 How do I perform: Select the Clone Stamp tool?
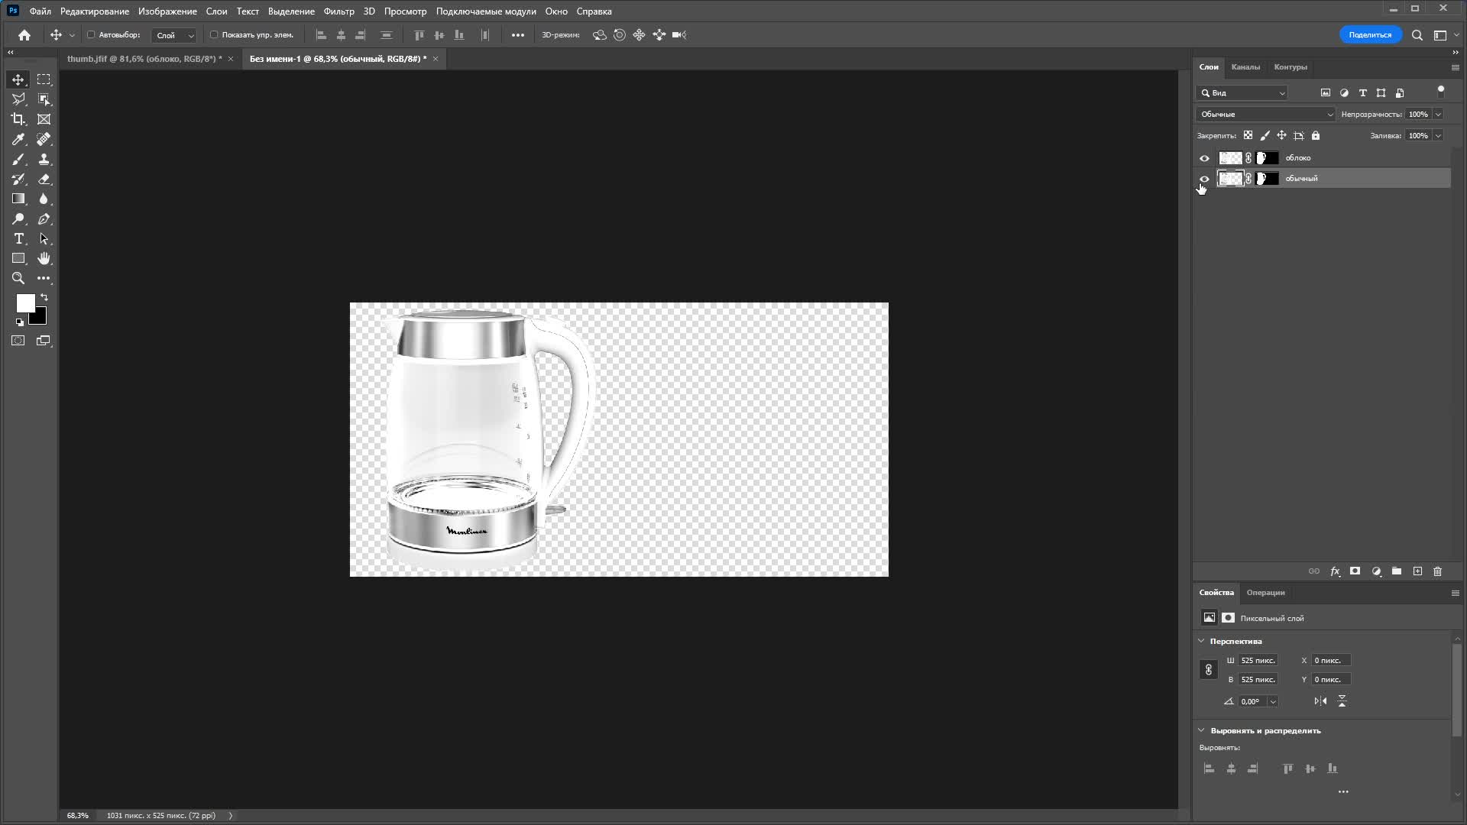pyautogui.click(x=44, y=159)
